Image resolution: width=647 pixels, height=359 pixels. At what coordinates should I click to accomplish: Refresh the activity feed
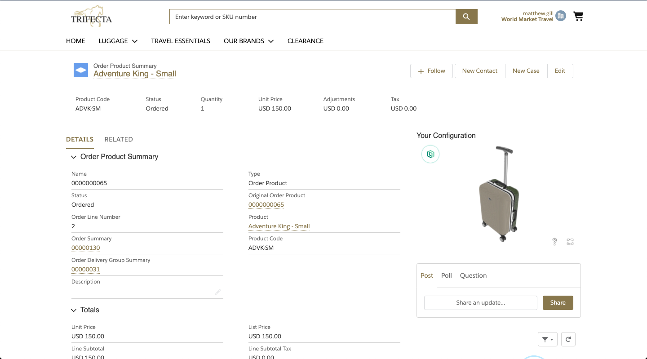[x=568, y=340]
